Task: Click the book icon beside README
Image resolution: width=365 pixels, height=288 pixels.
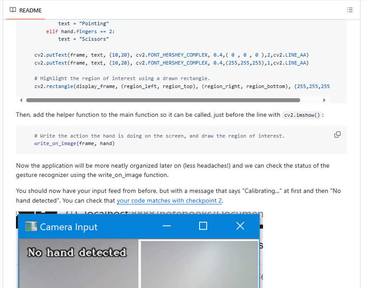Action: [13, 10]
